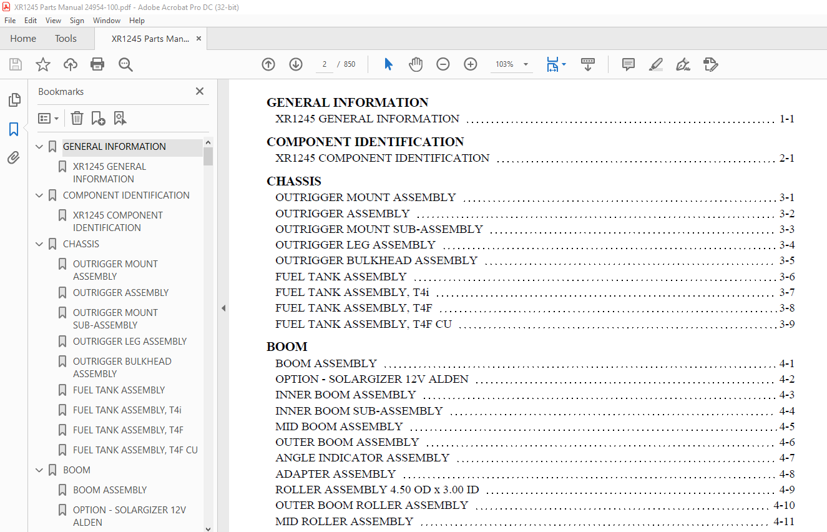
Task: Open the Sign menu
Action: pyautogui.click(x=77, y=21)
